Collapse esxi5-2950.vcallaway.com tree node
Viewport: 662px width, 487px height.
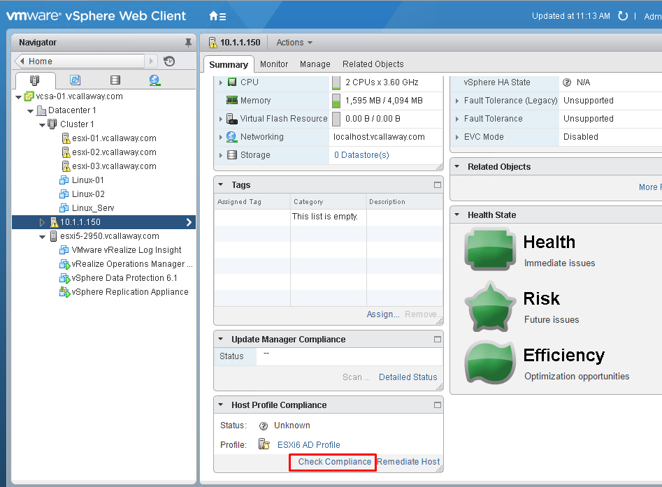coord(42,237)
